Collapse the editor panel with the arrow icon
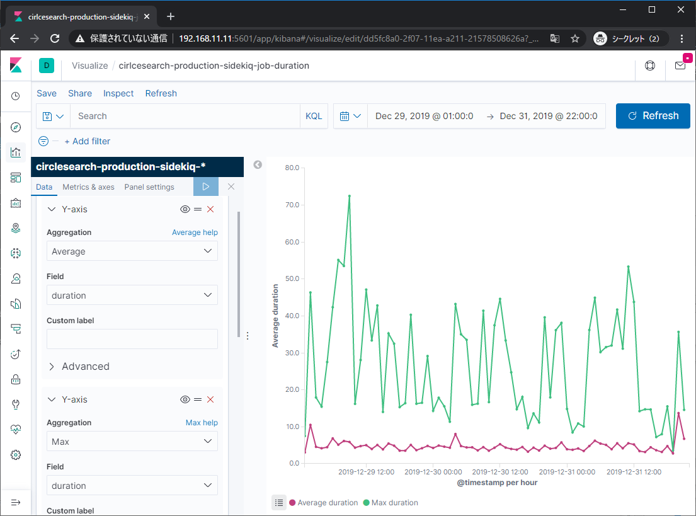This screenshot has width=696, height=516. (258, 164)
